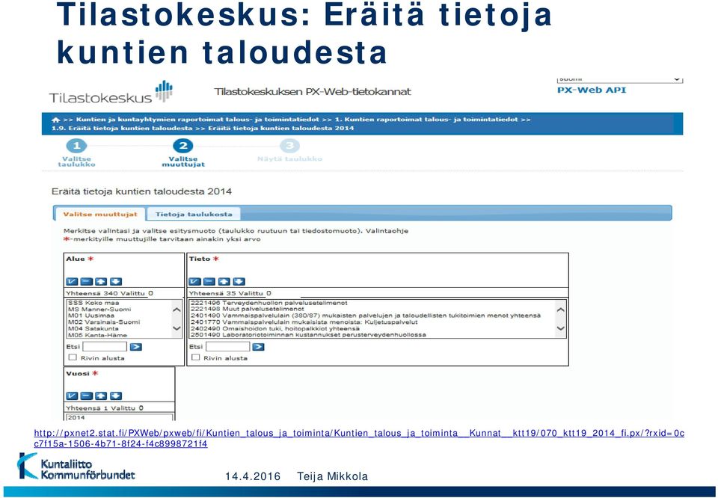Click Alue list scroll down chevron
Image resolution: width=718 pixels, height=498 pixels.
(177, 328)
